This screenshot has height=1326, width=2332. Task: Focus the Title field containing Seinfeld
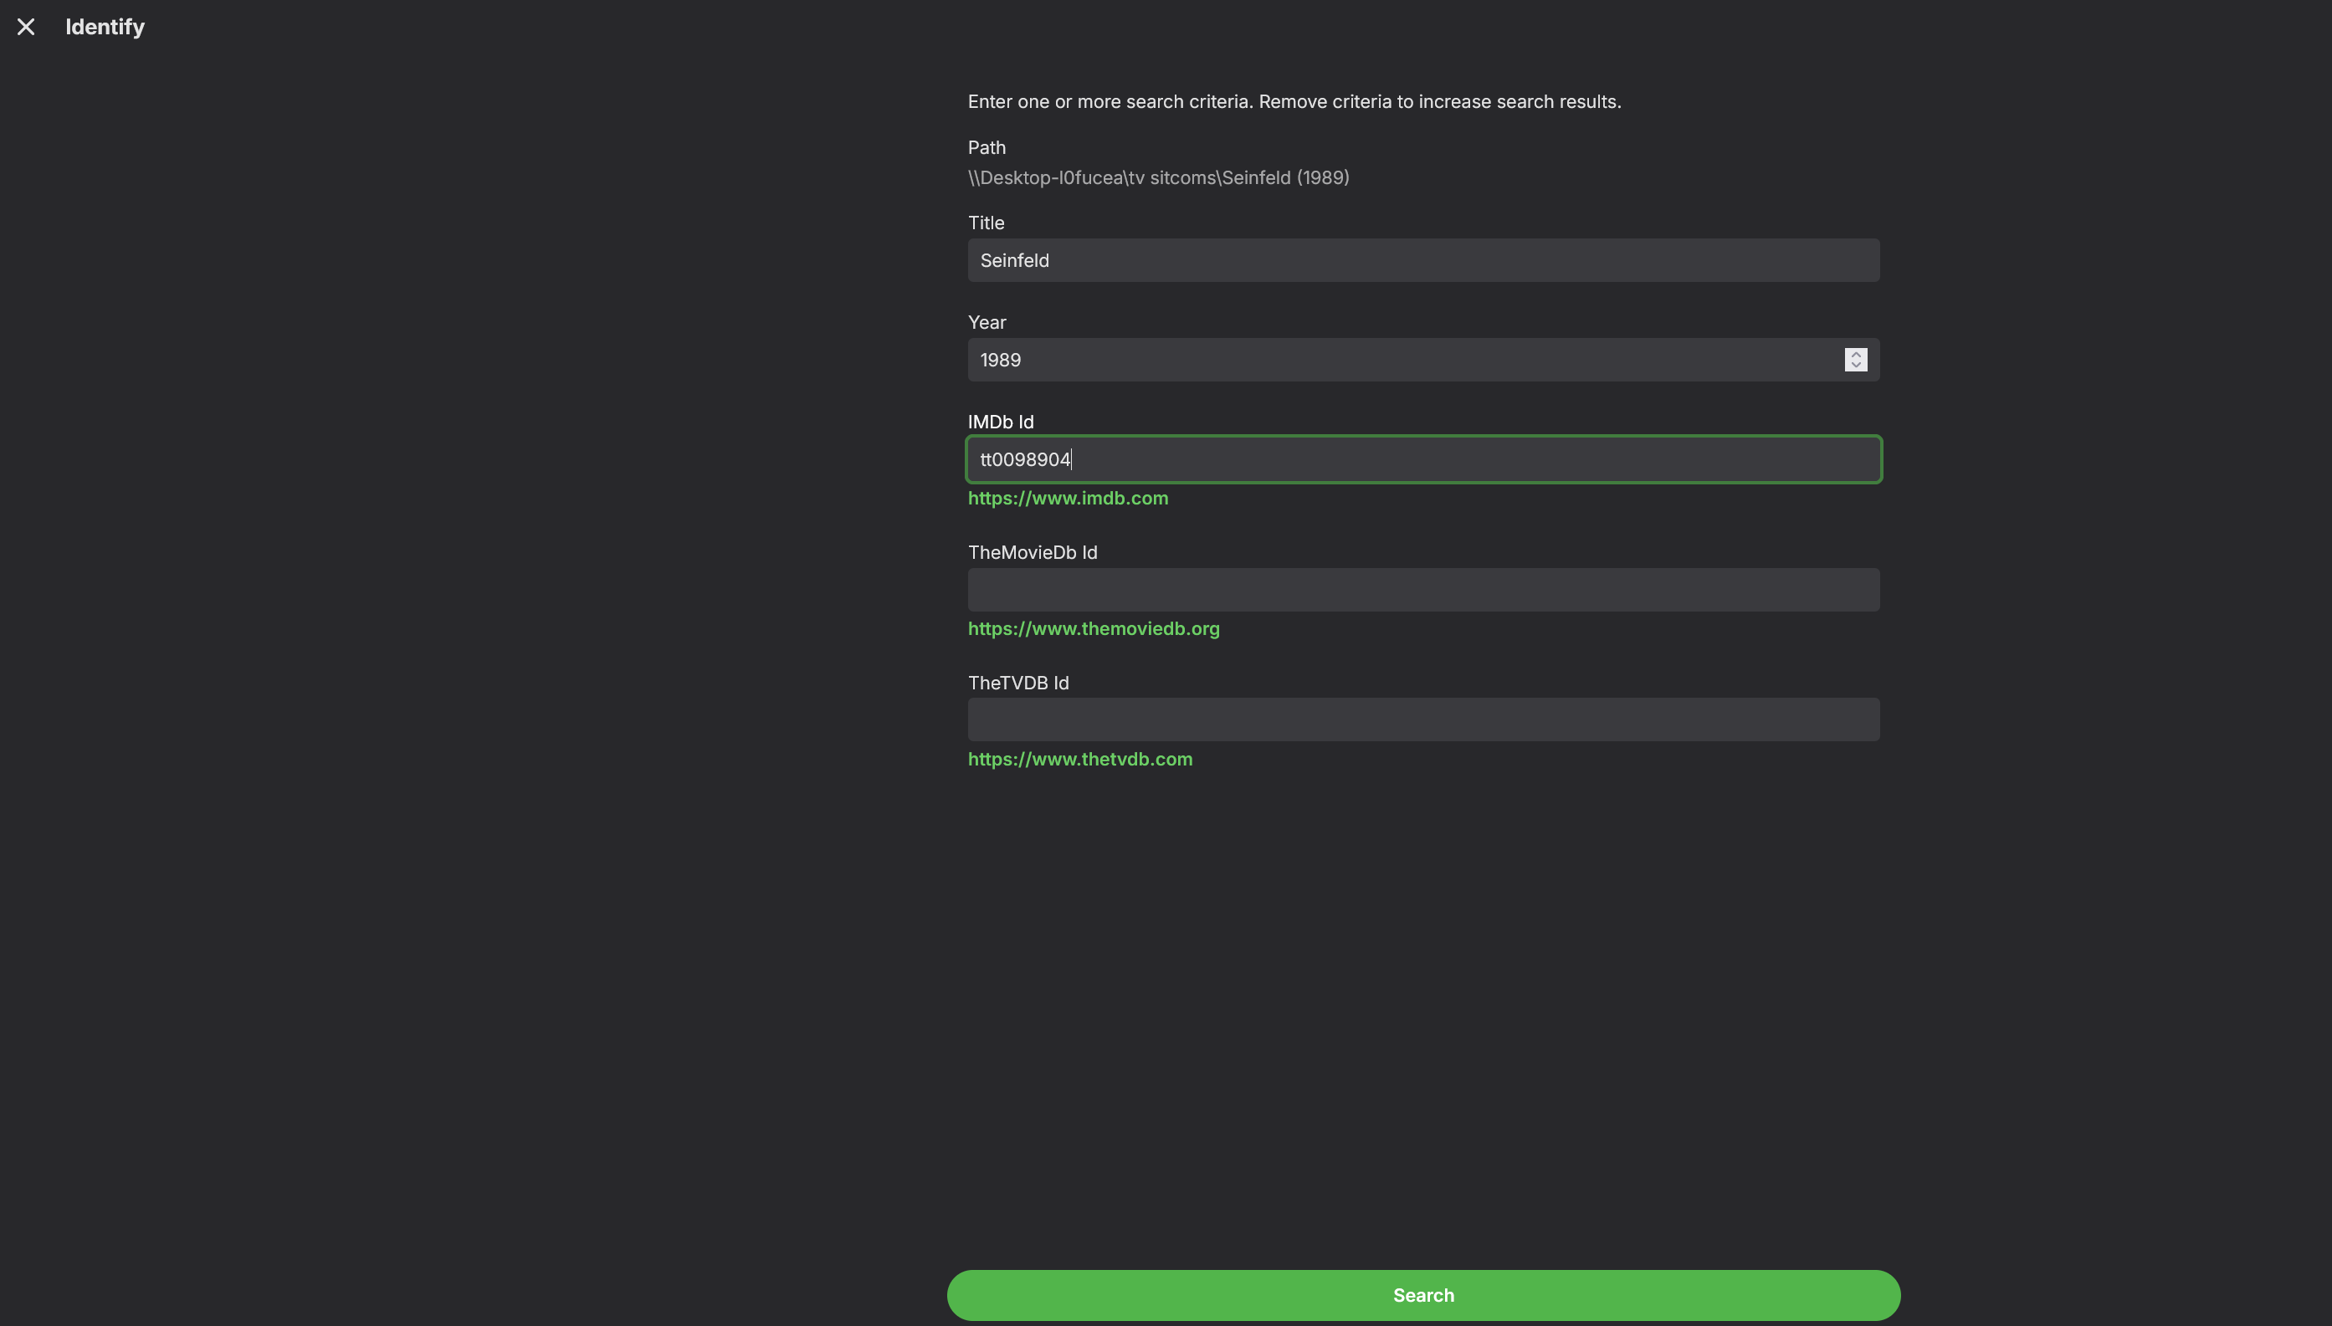coord(1422,260)
